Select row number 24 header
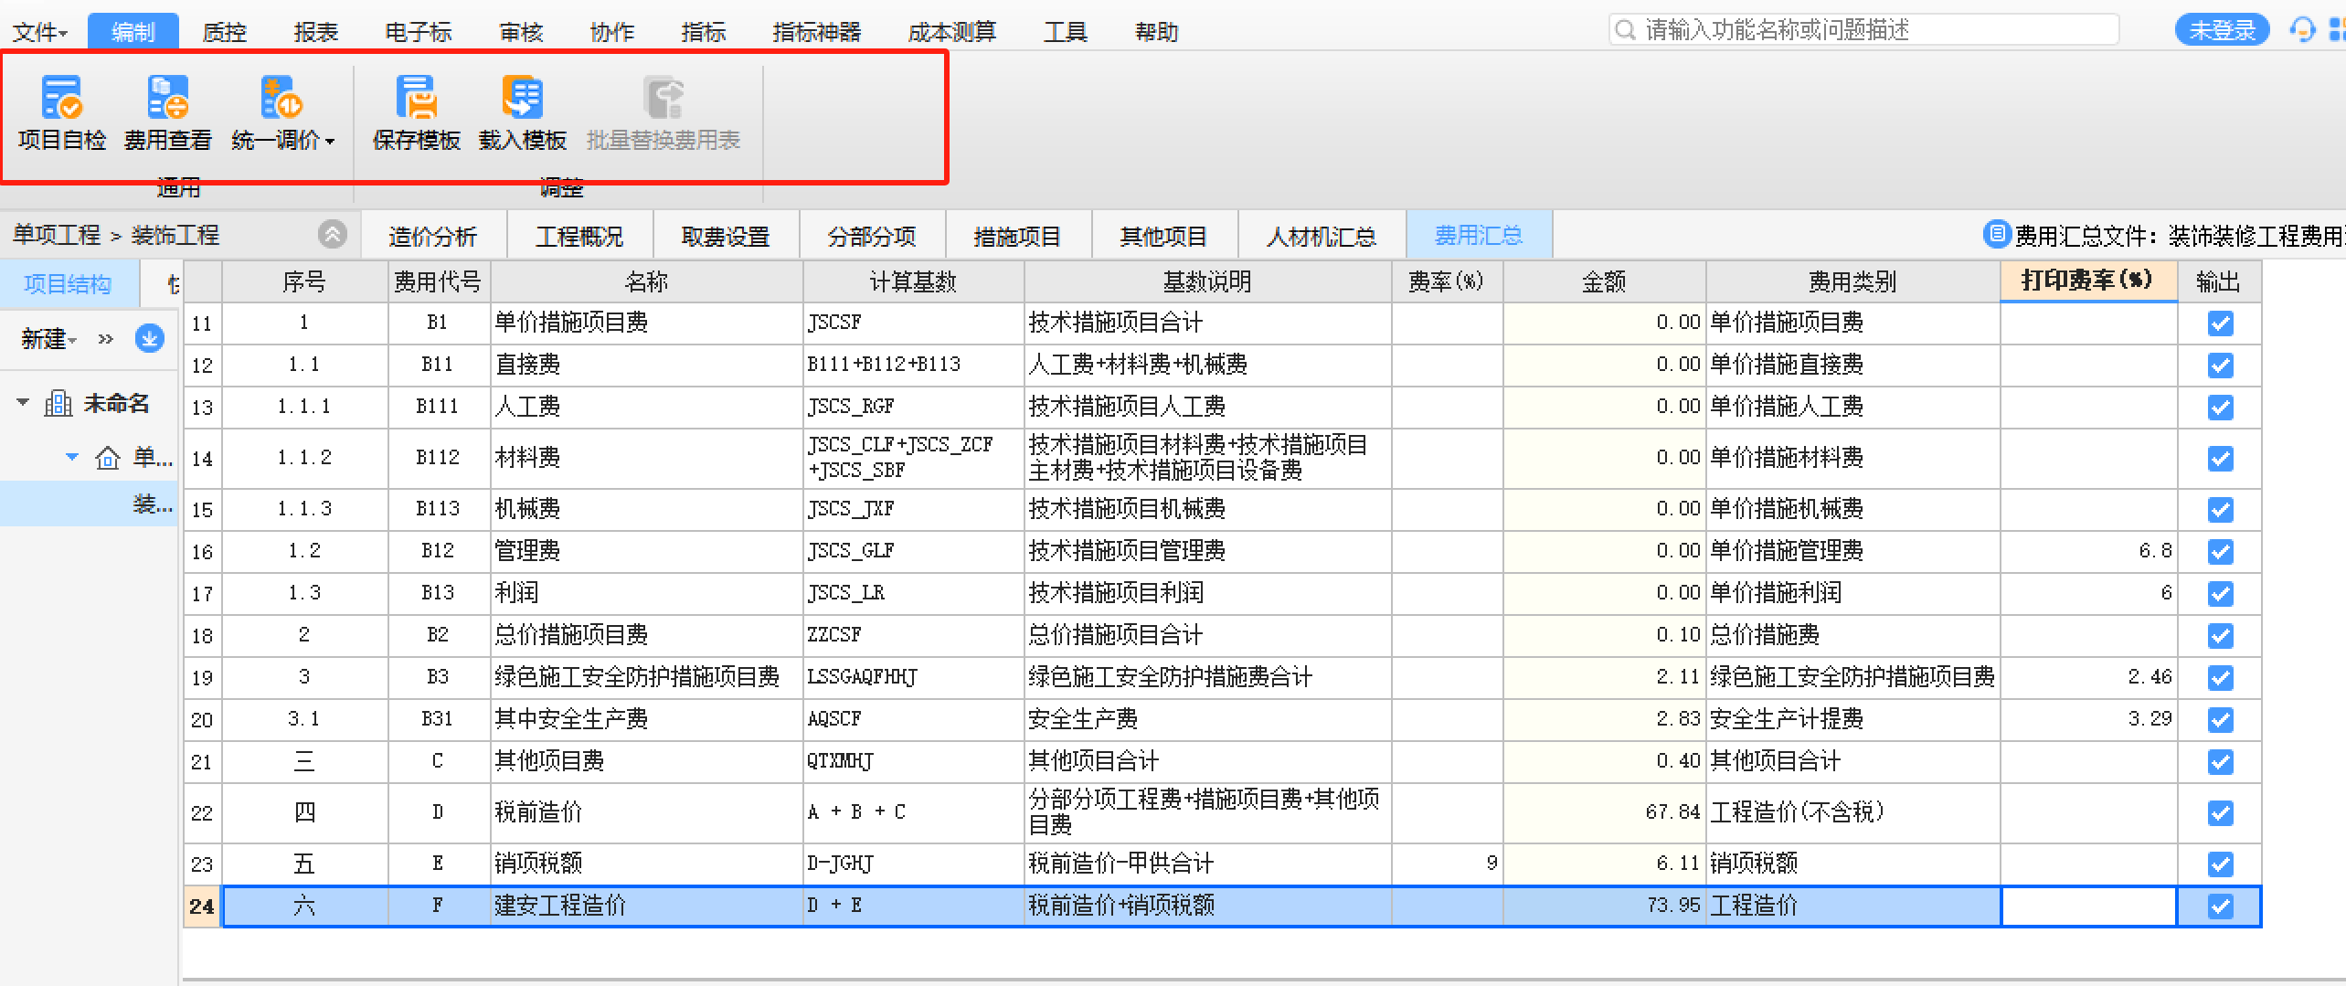 click(202, 906)
